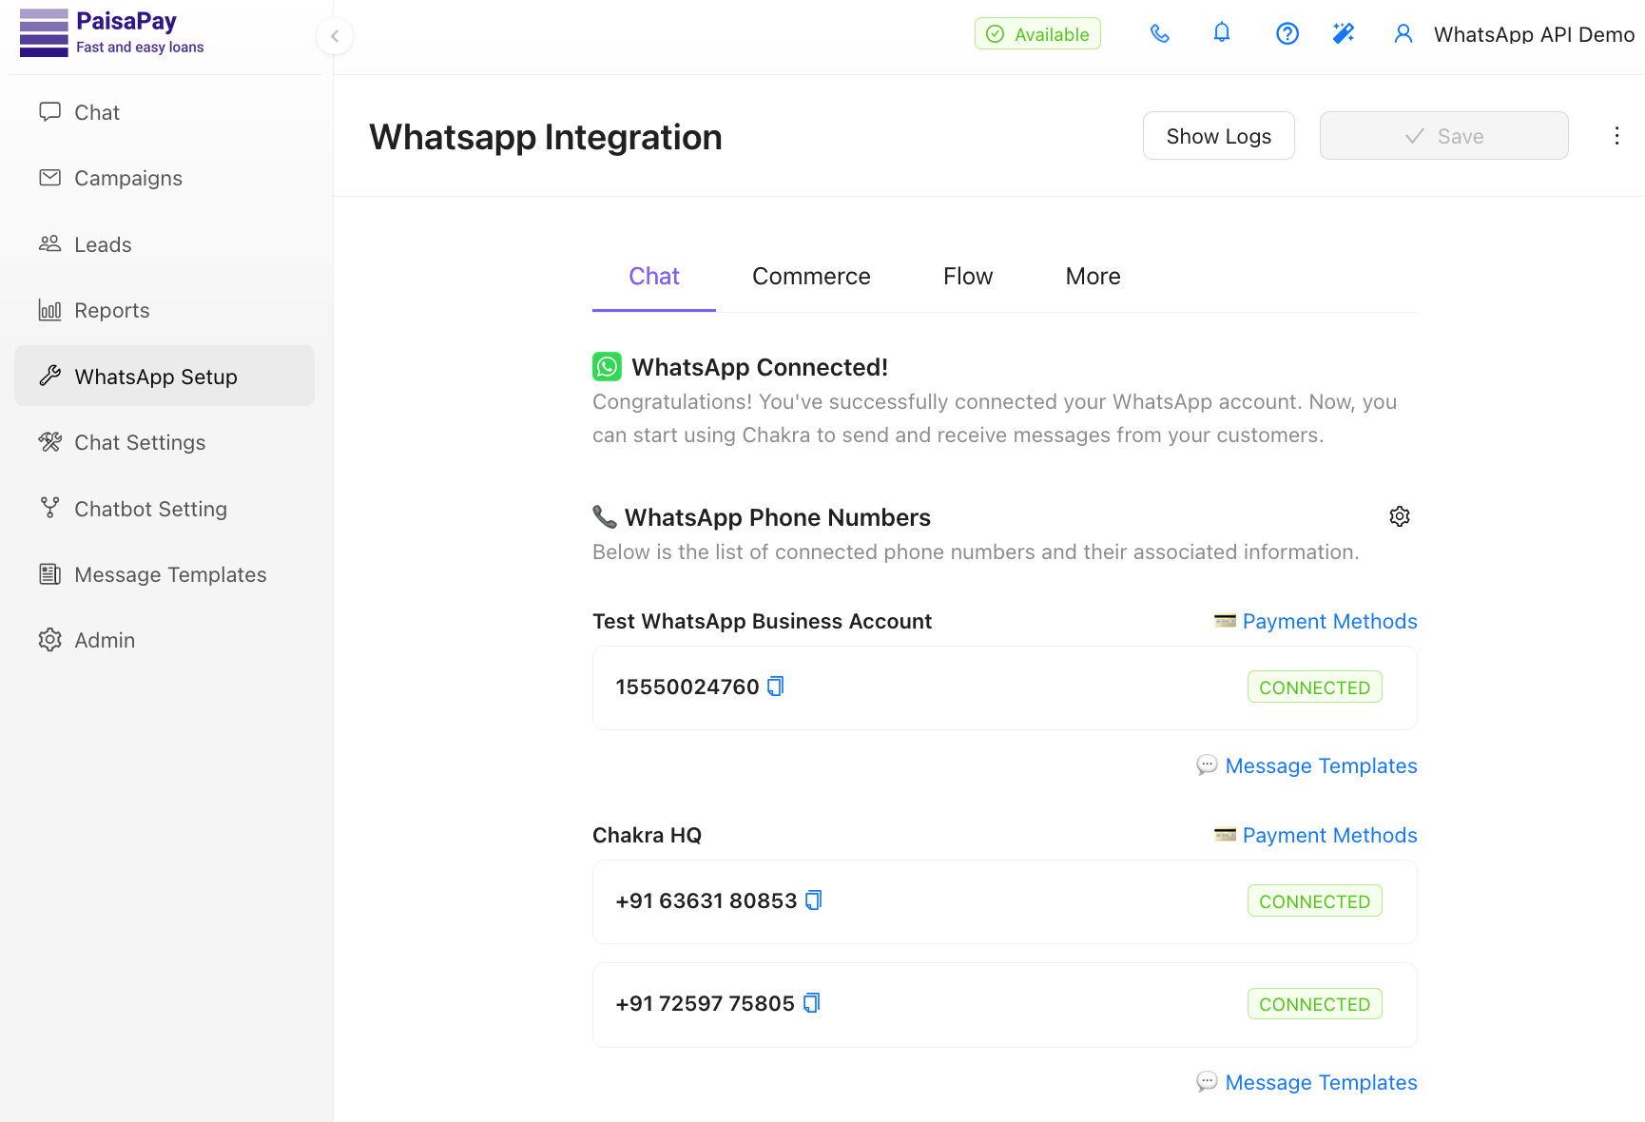The height and width of the screenshot is (1122, 1645).
Task: Toggle the Available status badge
Action: [1037, 34]
